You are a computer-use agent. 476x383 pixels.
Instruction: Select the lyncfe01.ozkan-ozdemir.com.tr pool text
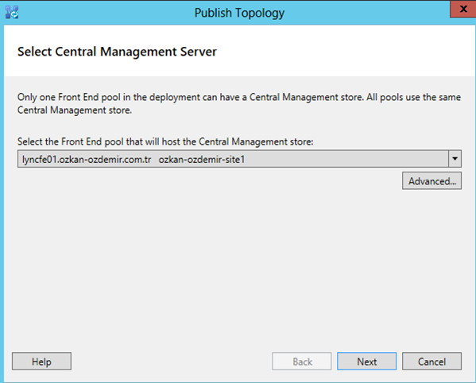87,160
